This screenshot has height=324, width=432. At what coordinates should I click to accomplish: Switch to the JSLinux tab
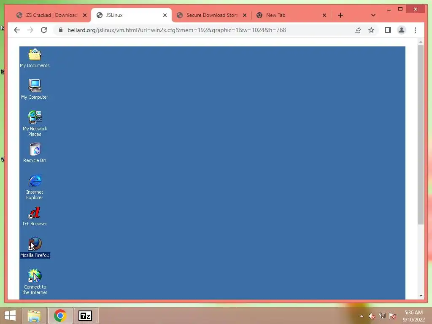132,15
